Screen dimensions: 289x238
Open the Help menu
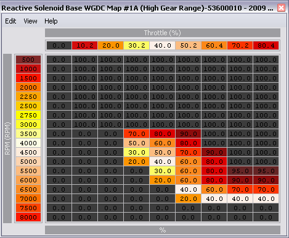(51, 21)
